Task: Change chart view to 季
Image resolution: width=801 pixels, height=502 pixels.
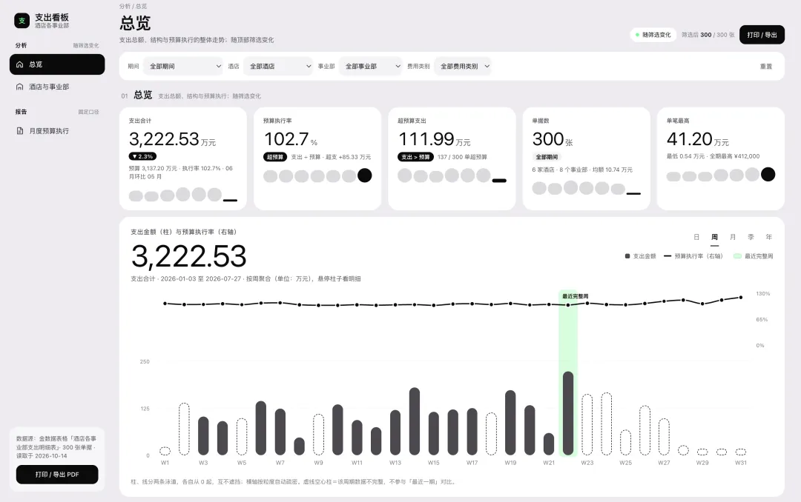Action: 751,237
